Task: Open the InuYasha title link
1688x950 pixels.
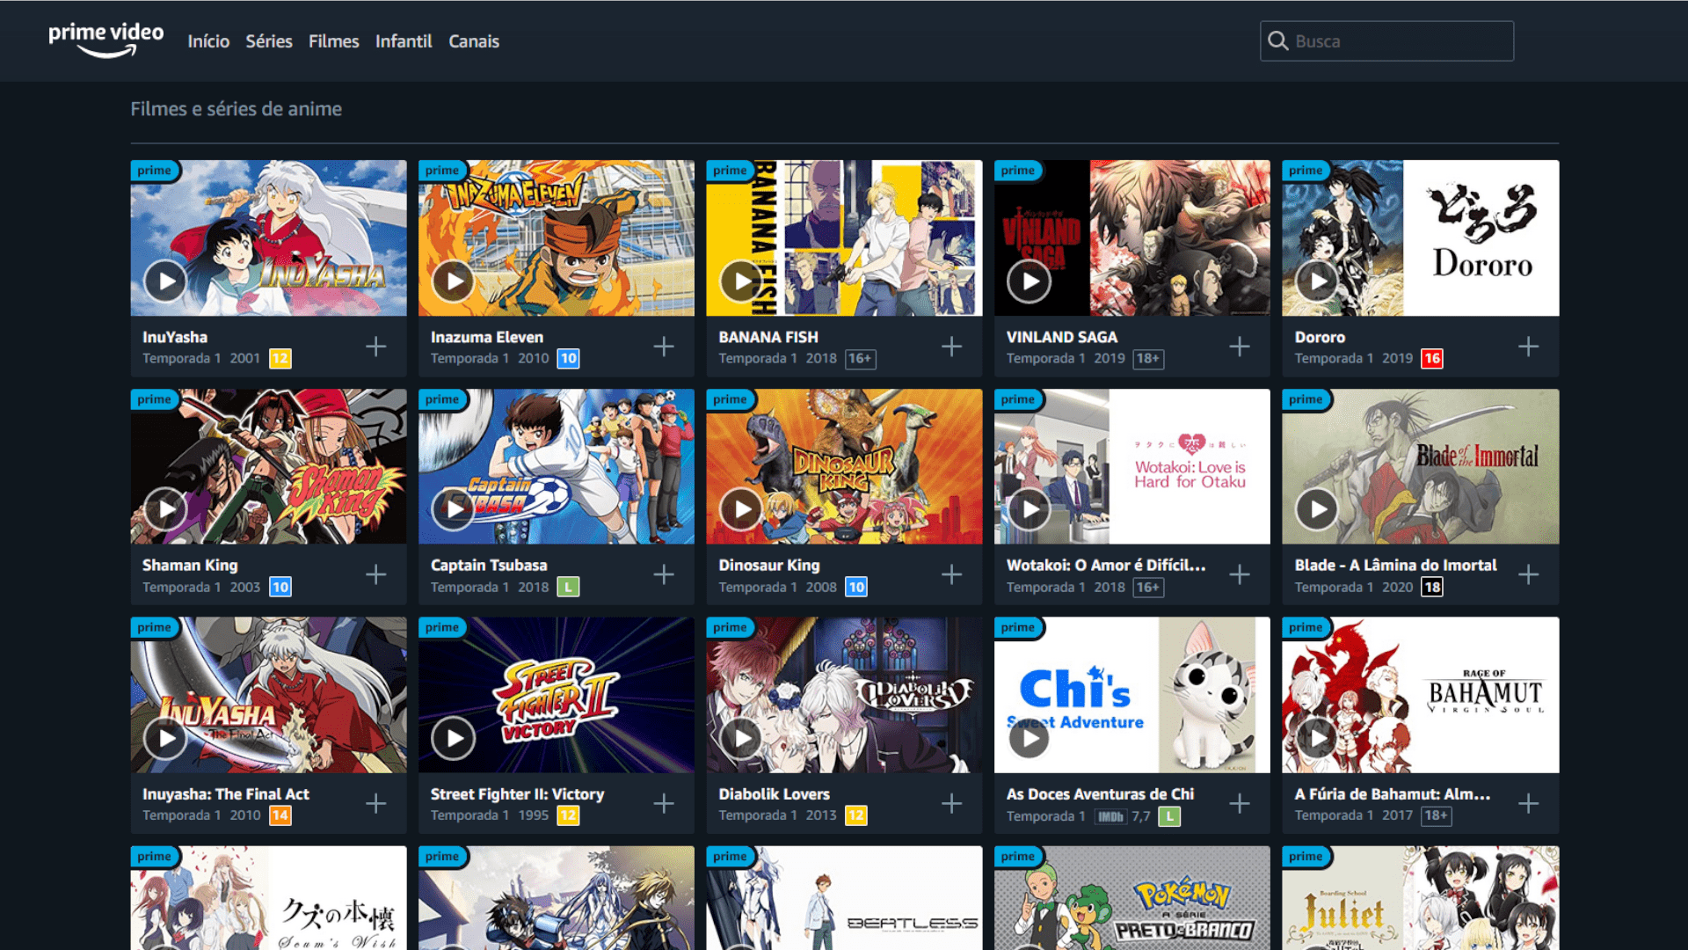Action: pos(175,337)
